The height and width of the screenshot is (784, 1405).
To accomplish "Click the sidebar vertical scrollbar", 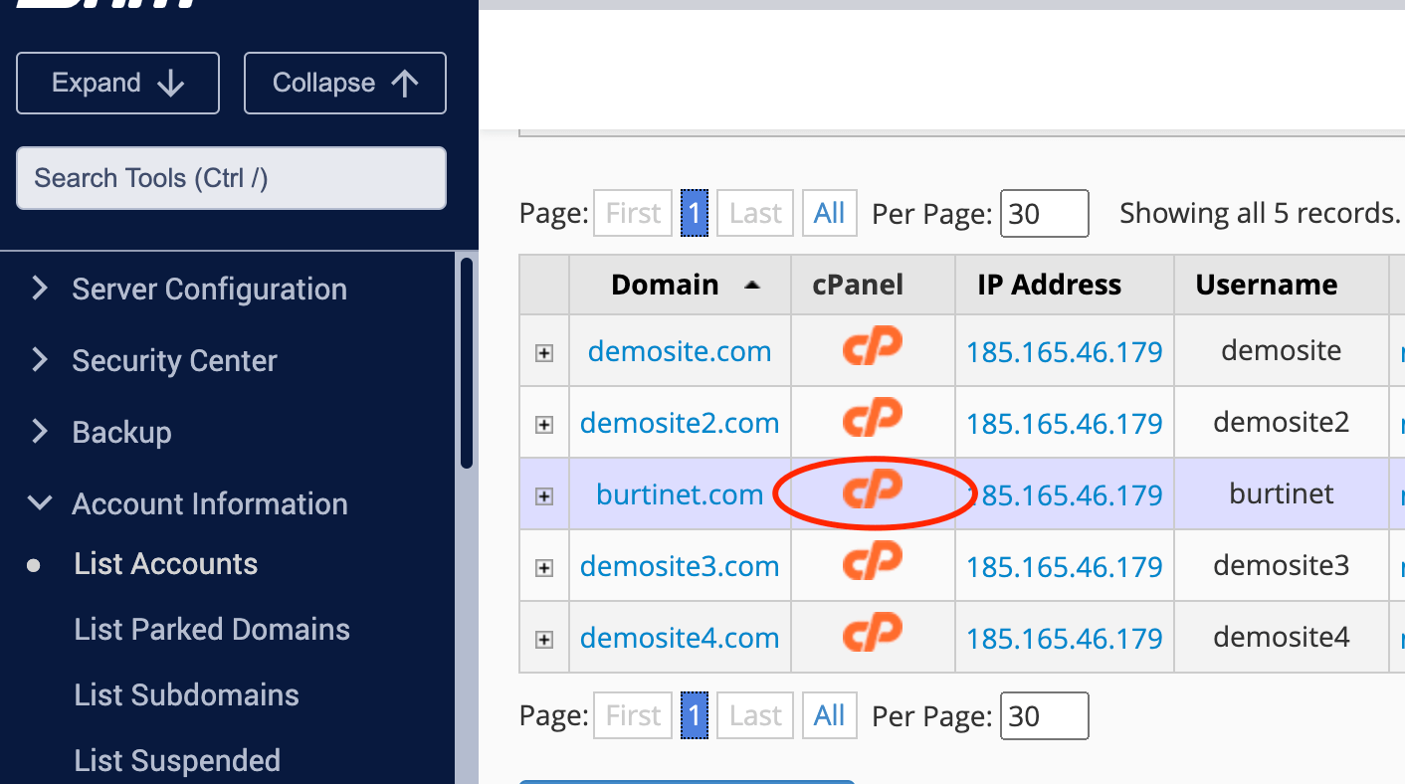I will click(x=467, y=363).
